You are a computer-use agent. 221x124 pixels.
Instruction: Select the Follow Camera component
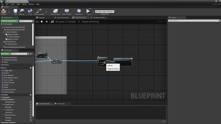pyautogui.click(x=12, y=44)
